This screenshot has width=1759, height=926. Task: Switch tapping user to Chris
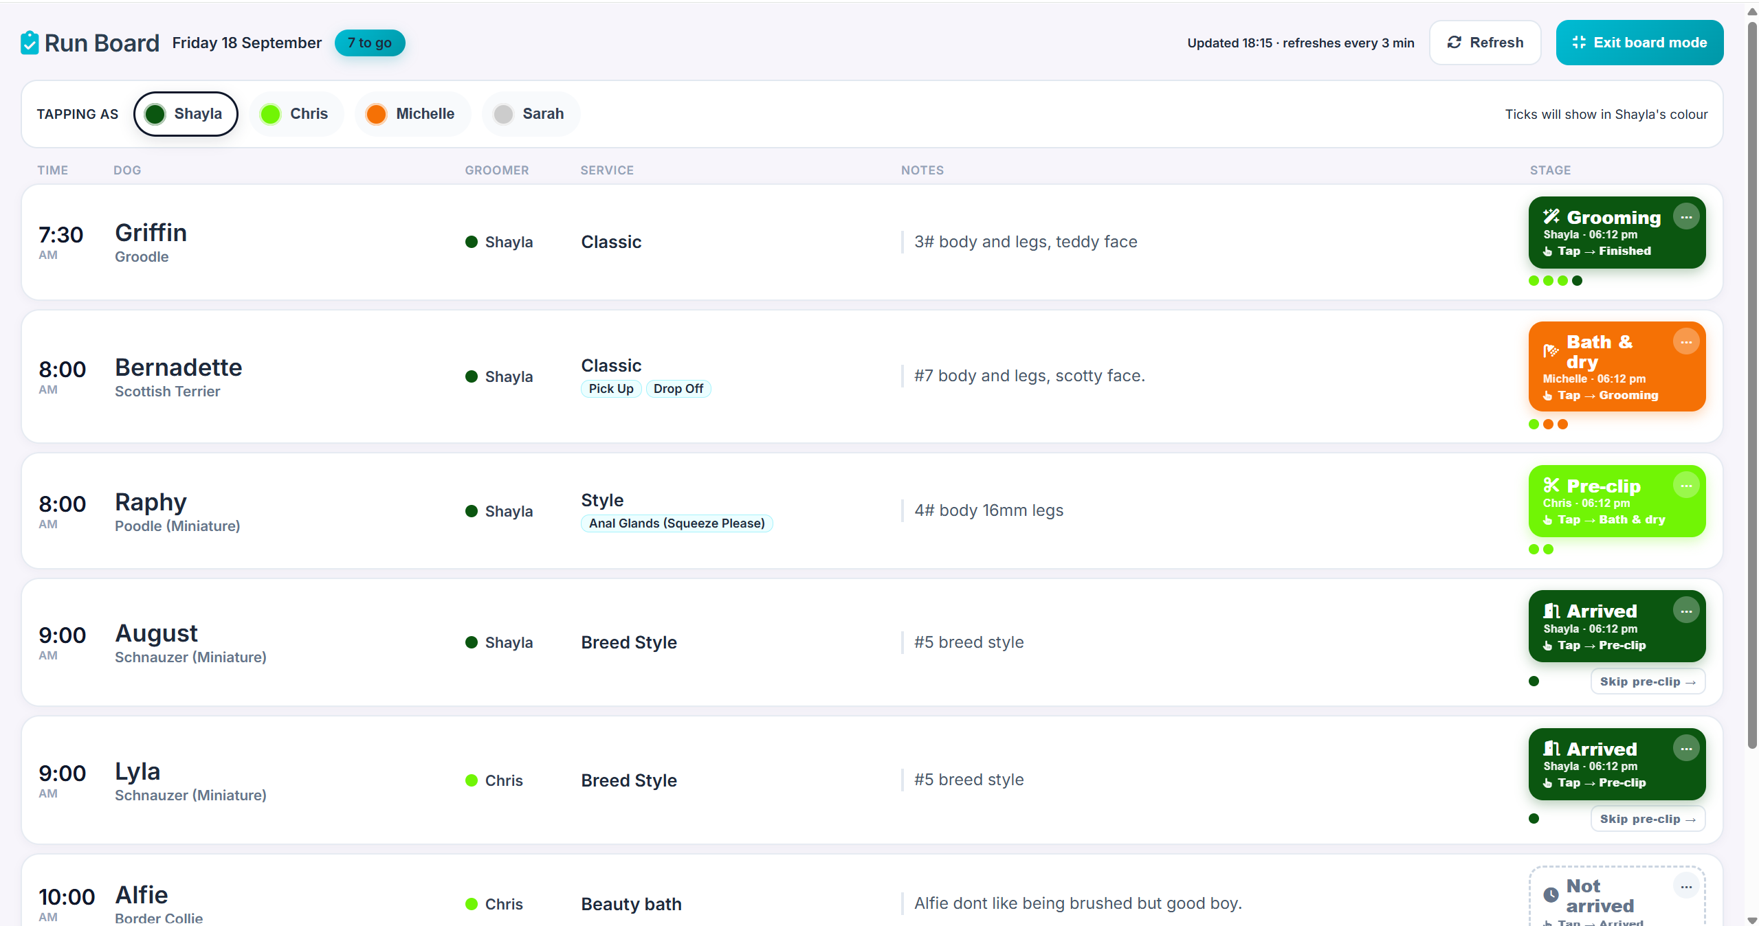point(296,114)
